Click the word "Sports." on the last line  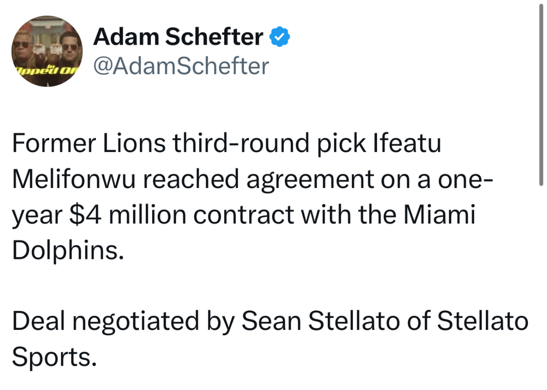(53, 355)
